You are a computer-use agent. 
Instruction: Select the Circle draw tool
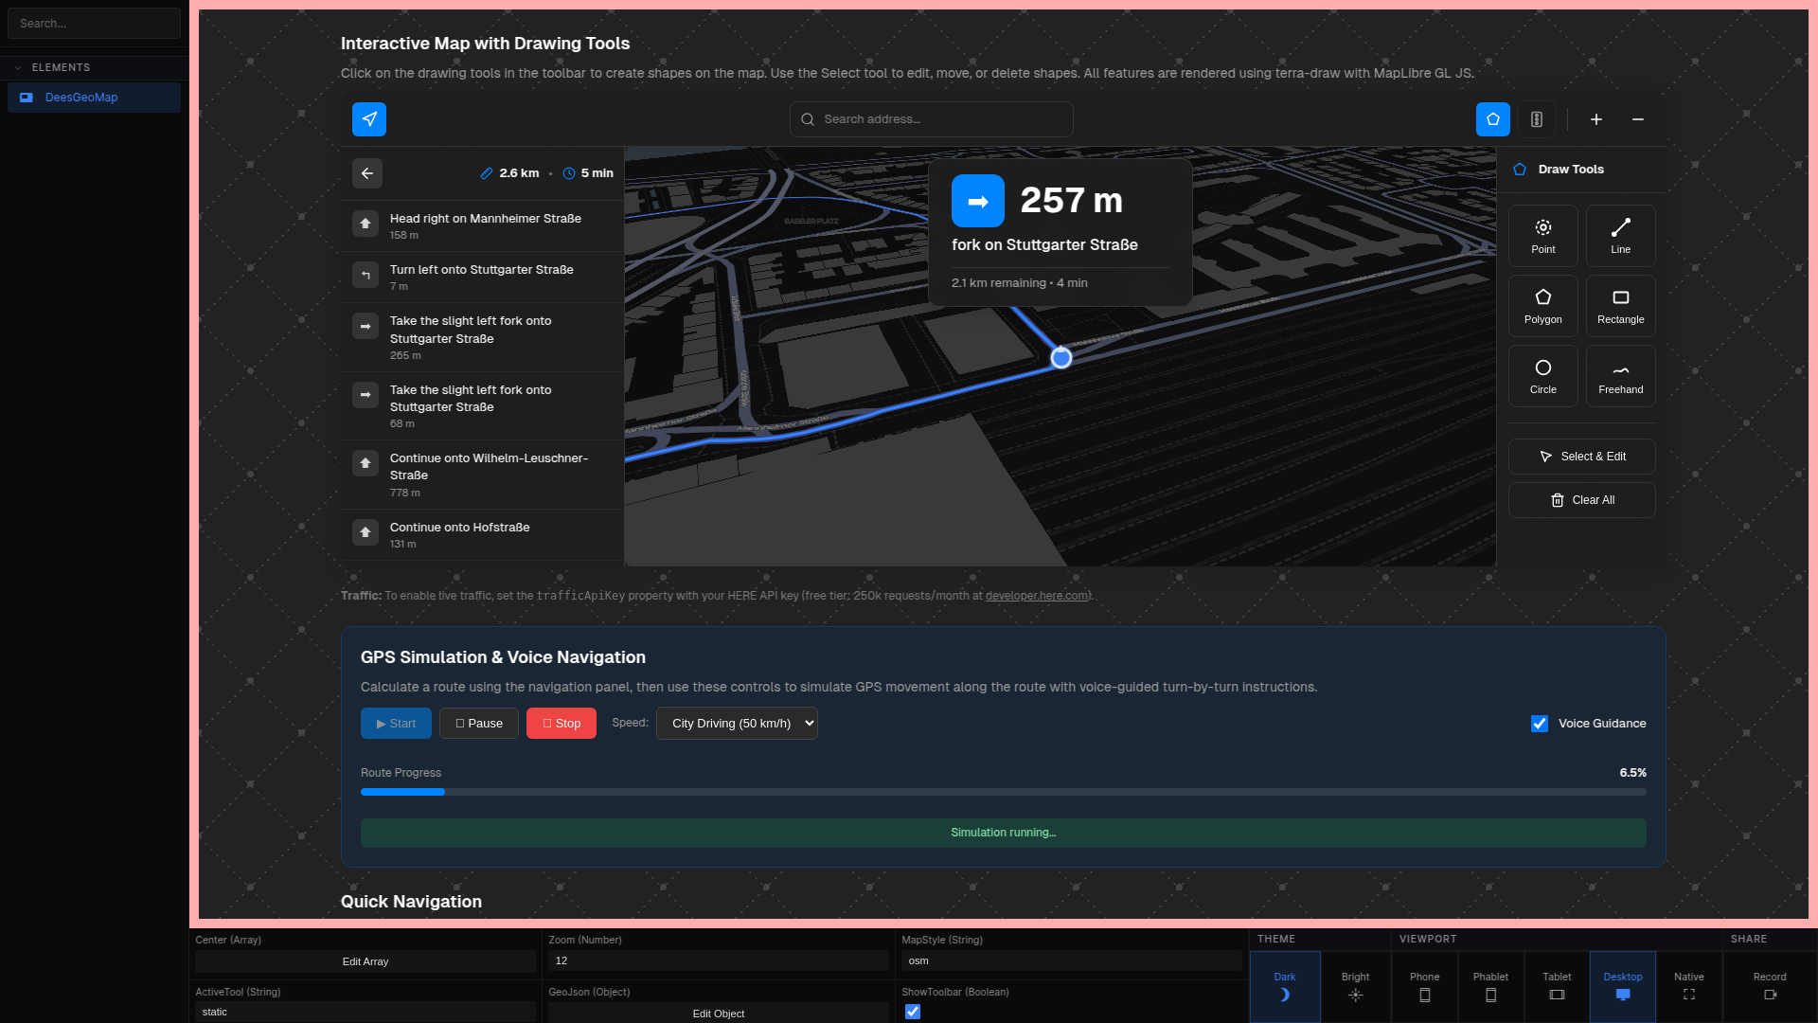point(1542,376)
